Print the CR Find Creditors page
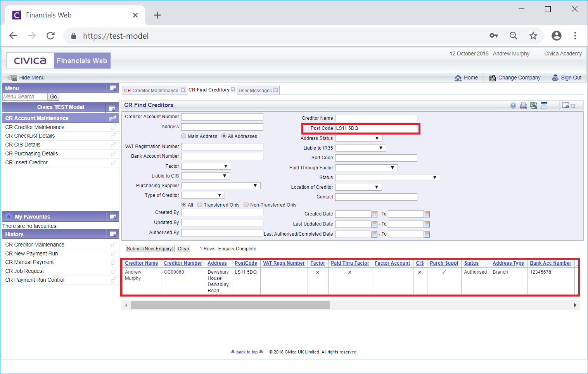 [x=524, y=105]
